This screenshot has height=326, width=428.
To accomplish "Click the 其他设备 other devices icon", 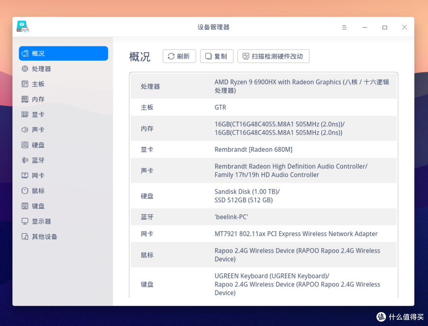I will point(25,236).
